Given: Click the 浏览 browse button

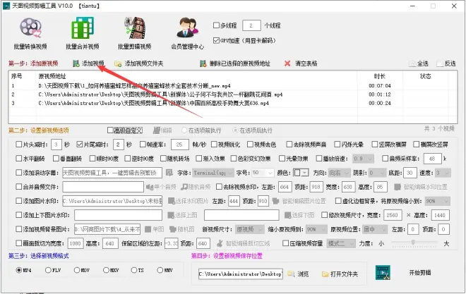Looking at the screenshot, I should pyautogui.click(x=298, y=273).
